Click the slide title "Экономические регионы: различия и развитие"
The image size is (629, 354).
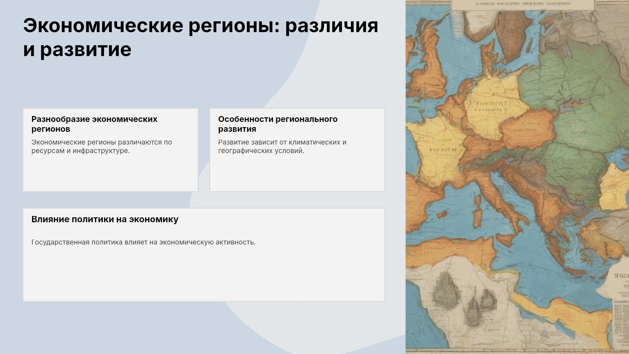click(200, 37)
